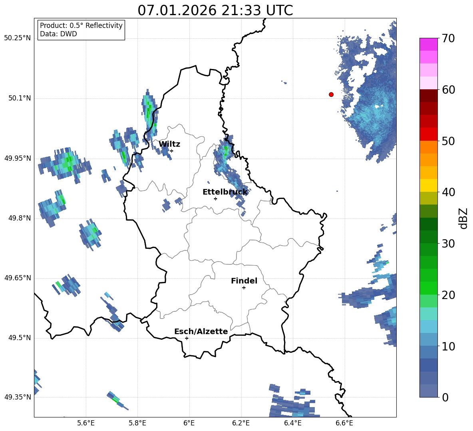Click the bright magenta swatch atop the colorbar
This screenshot has height=431, width=473.
(x=428, y=44)
